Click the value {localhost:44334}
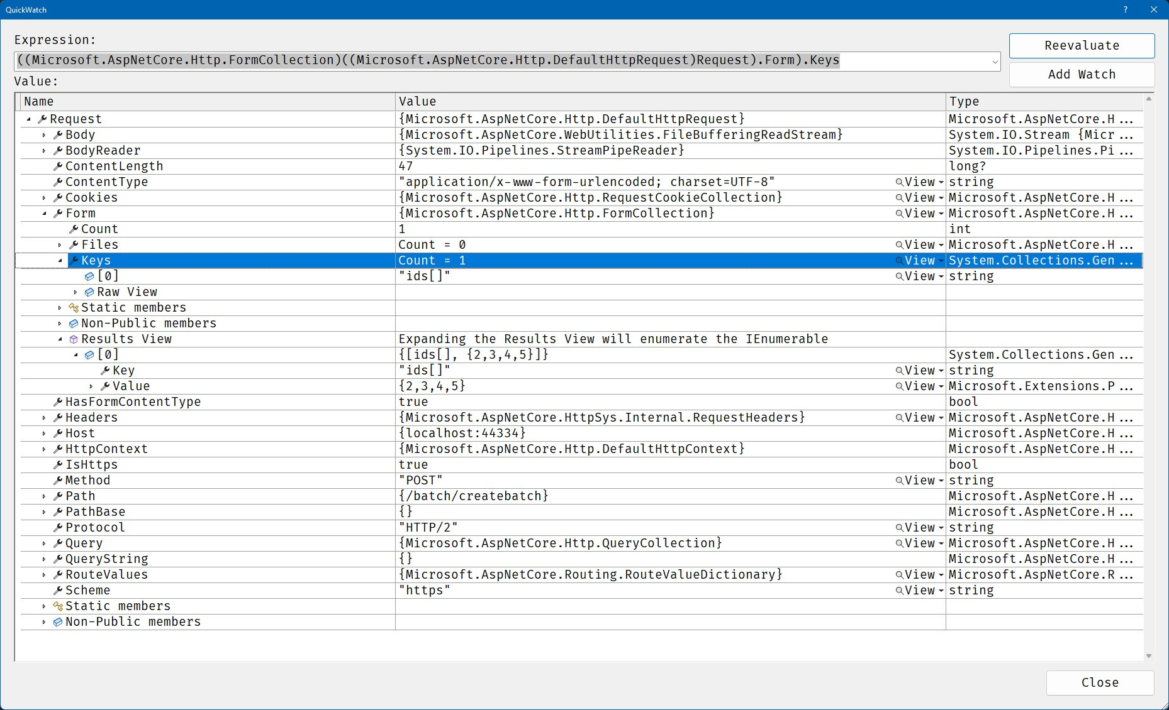The image size is (1169, 710). pyautogui.click(x=462, y=434)
